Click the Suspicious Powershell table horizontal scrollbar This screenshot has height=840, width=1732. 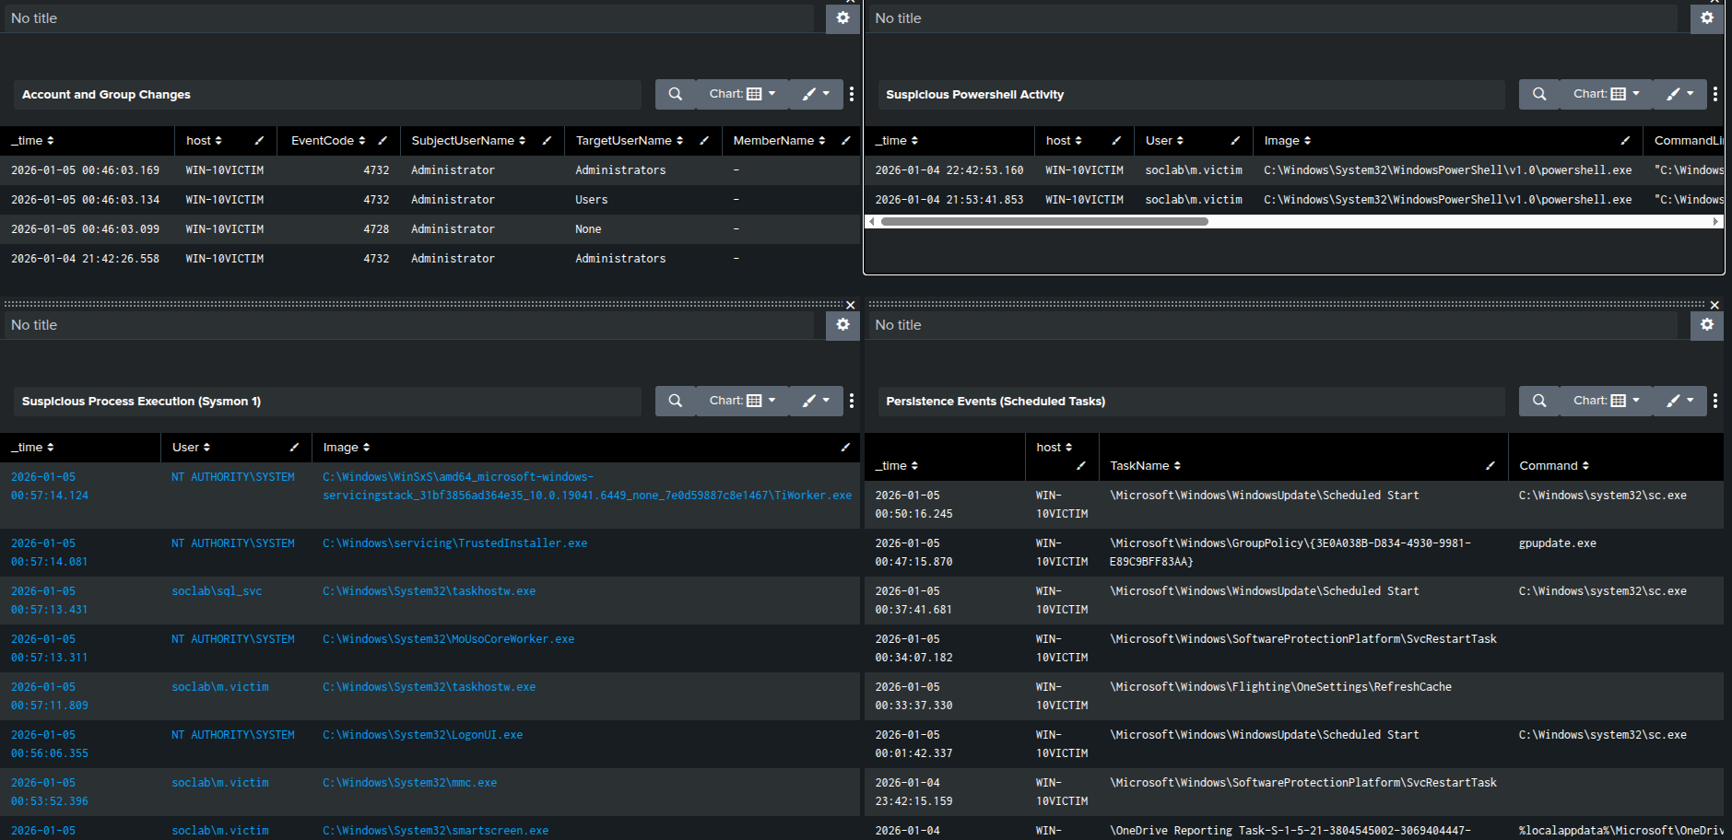tap(1044, 221)
